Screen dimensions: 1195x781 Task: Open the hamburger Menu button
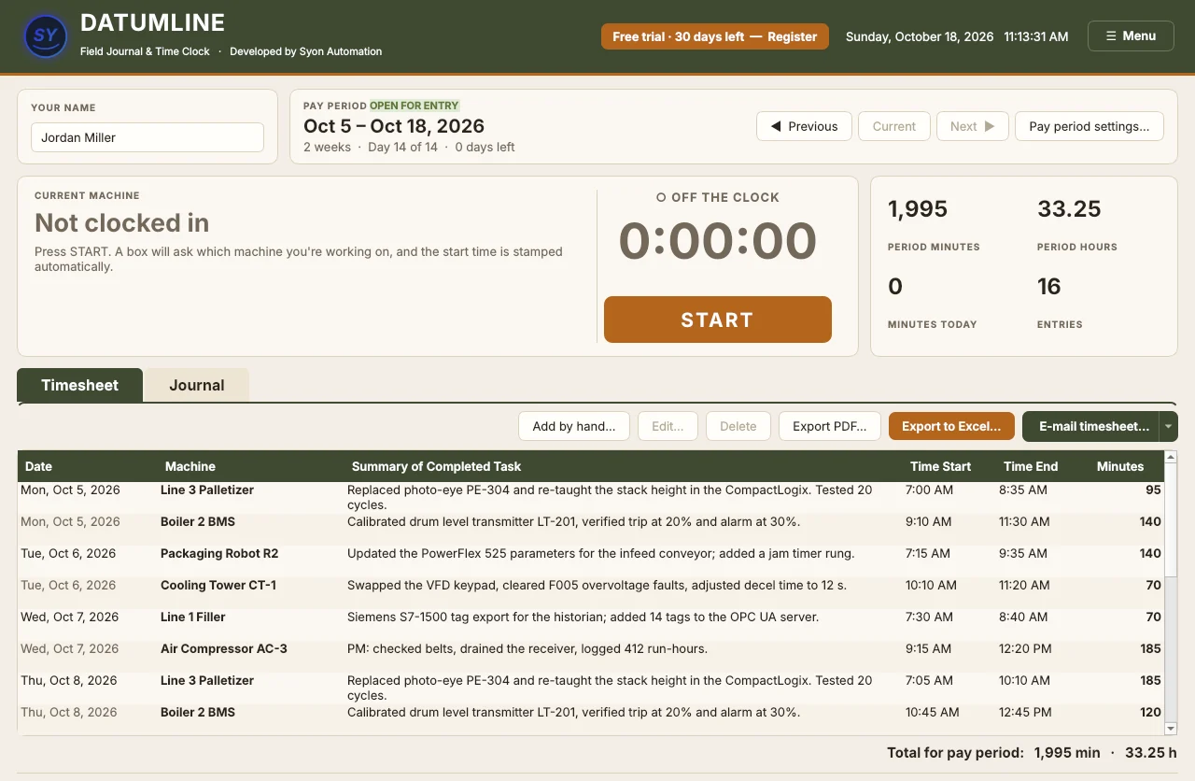point(1131,35)
